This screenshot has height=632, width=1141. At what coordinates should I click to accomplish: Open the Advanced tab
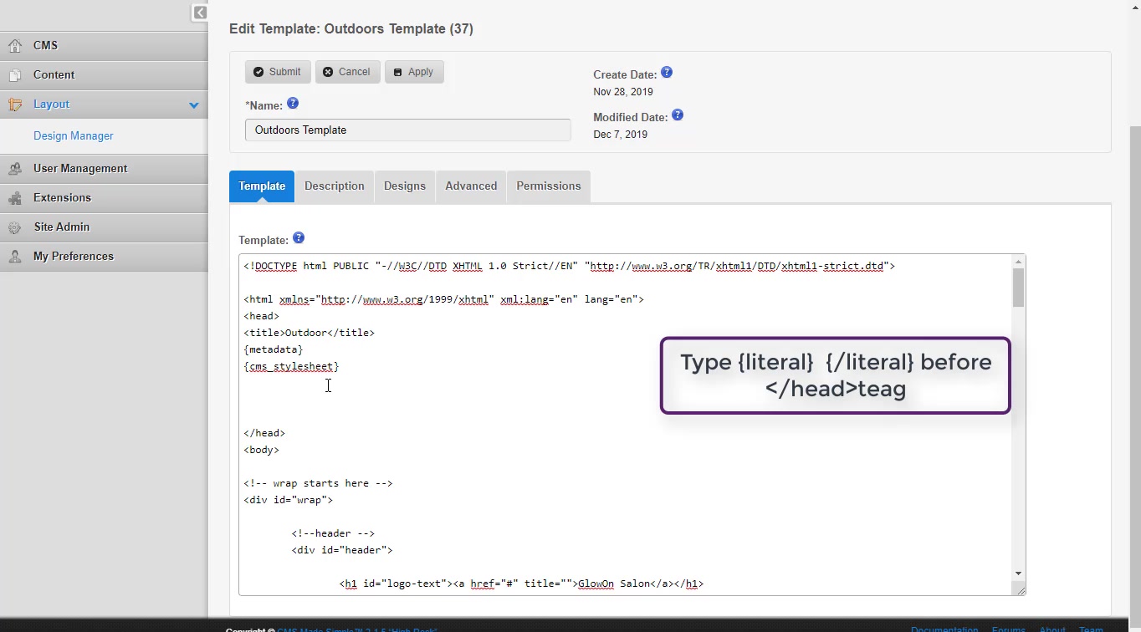click(471, 186)
